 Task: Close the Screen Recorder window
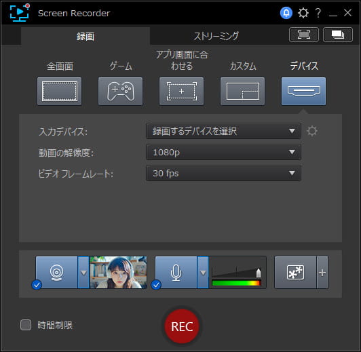tap(347, 13)
